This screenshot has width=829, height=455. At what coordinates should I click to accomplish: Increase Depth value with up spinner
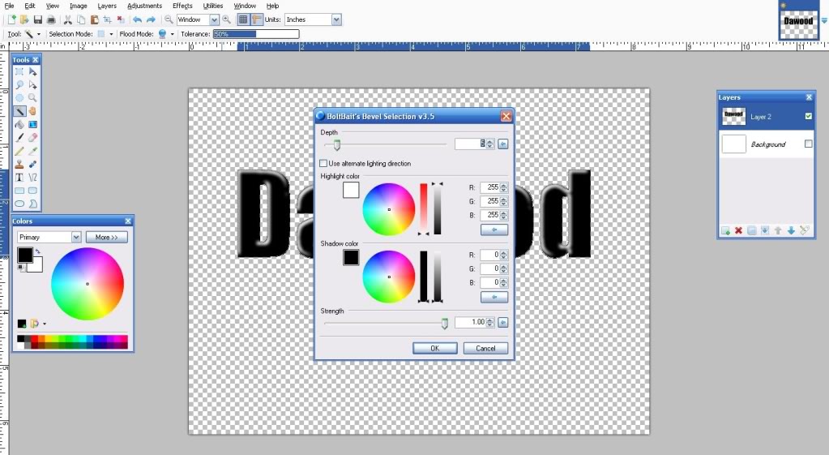pyautogui.click(x=490, y=141)
